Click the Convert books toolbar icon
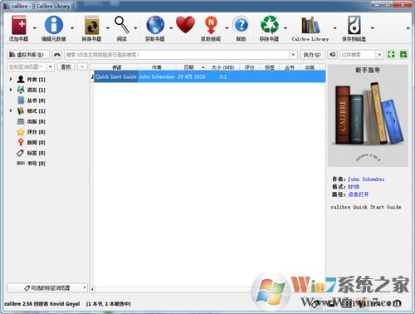This screenshot has height=314, width=415. coord(92,25)
